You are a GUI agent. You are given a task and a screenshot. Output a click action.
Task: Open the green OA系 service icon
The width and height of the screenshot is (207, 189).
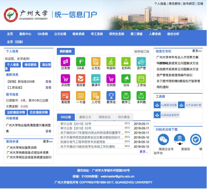point(81,62)
